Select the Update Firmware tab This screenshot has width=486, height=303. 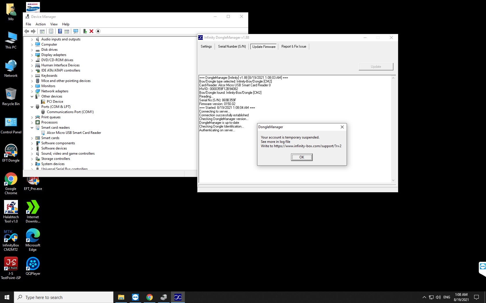tap(264, 47)
